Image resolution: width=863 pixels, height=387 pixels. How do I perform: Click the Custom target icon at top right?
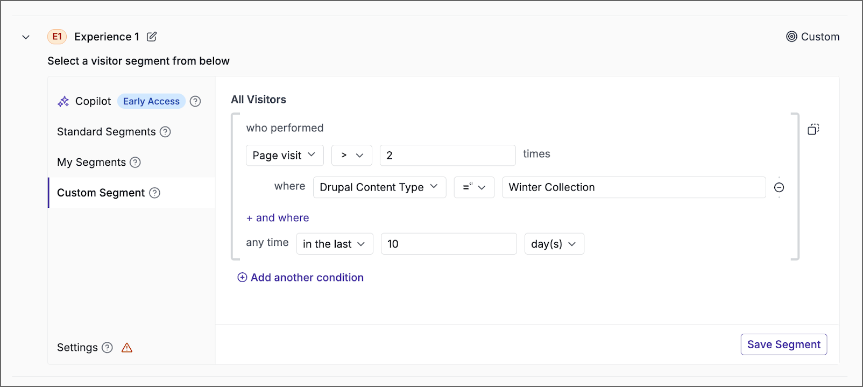coord(791,37)
